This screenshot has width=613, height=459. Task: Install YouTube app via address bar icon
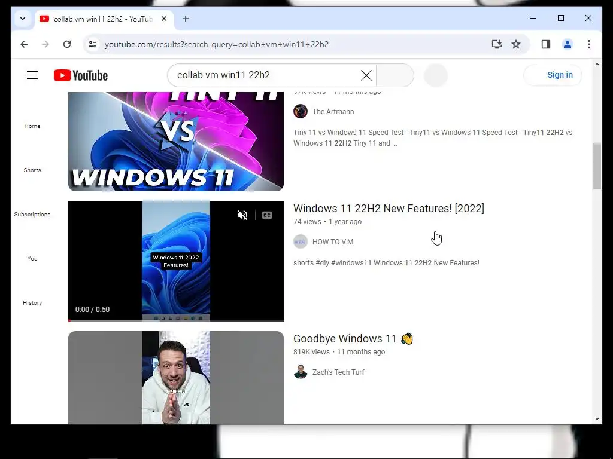pyautogui.click(x=496, y=44)
